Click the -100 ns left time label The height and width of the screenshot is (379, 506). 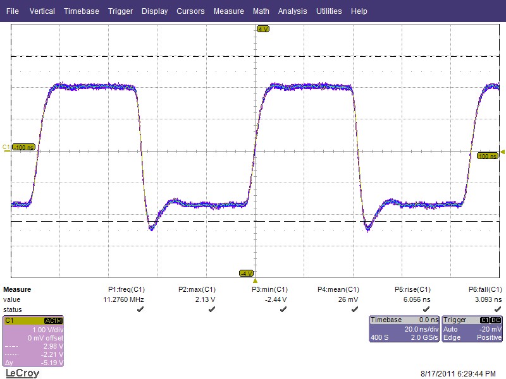pos(23,147)
